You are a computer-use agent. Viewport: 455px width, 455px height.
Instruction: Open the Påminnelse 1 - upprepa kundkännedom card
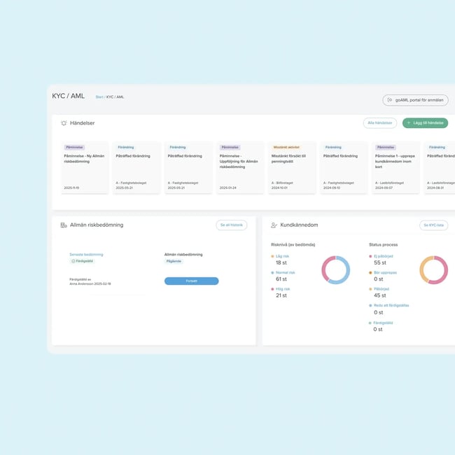click(395, 167)
